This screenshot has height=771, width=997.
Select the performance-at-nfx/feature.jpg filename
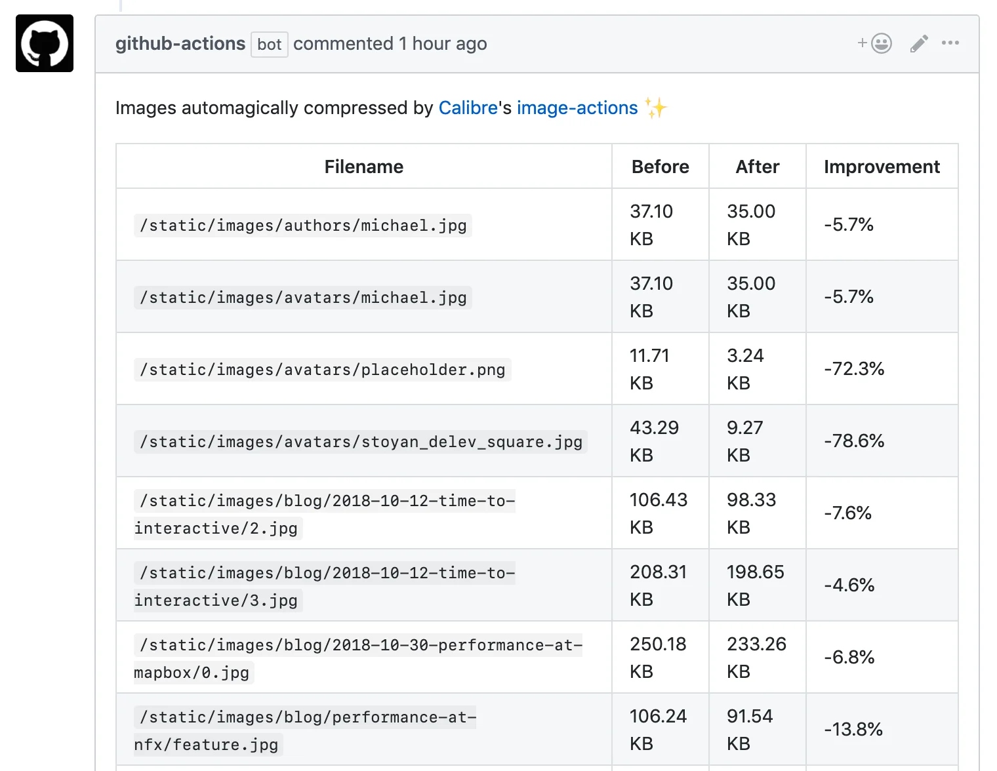coord(305,730)
